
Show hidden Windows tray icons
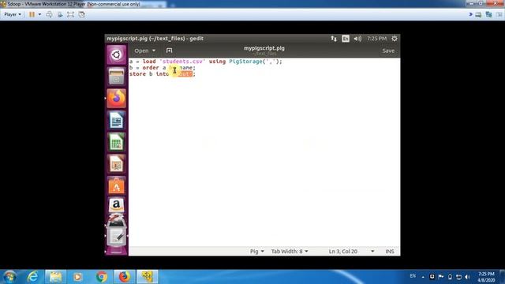pyautogui.click(x=423, y=277)
